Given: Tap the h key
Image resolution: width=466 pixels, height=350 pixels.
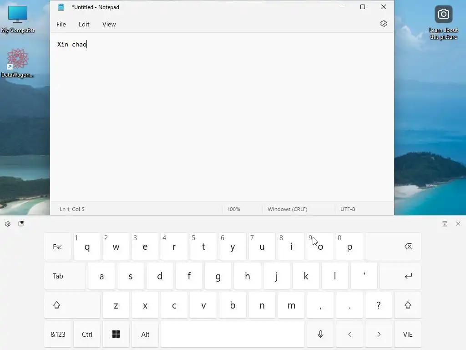Looking at the screenshot, I should click(x=247, y=276).
